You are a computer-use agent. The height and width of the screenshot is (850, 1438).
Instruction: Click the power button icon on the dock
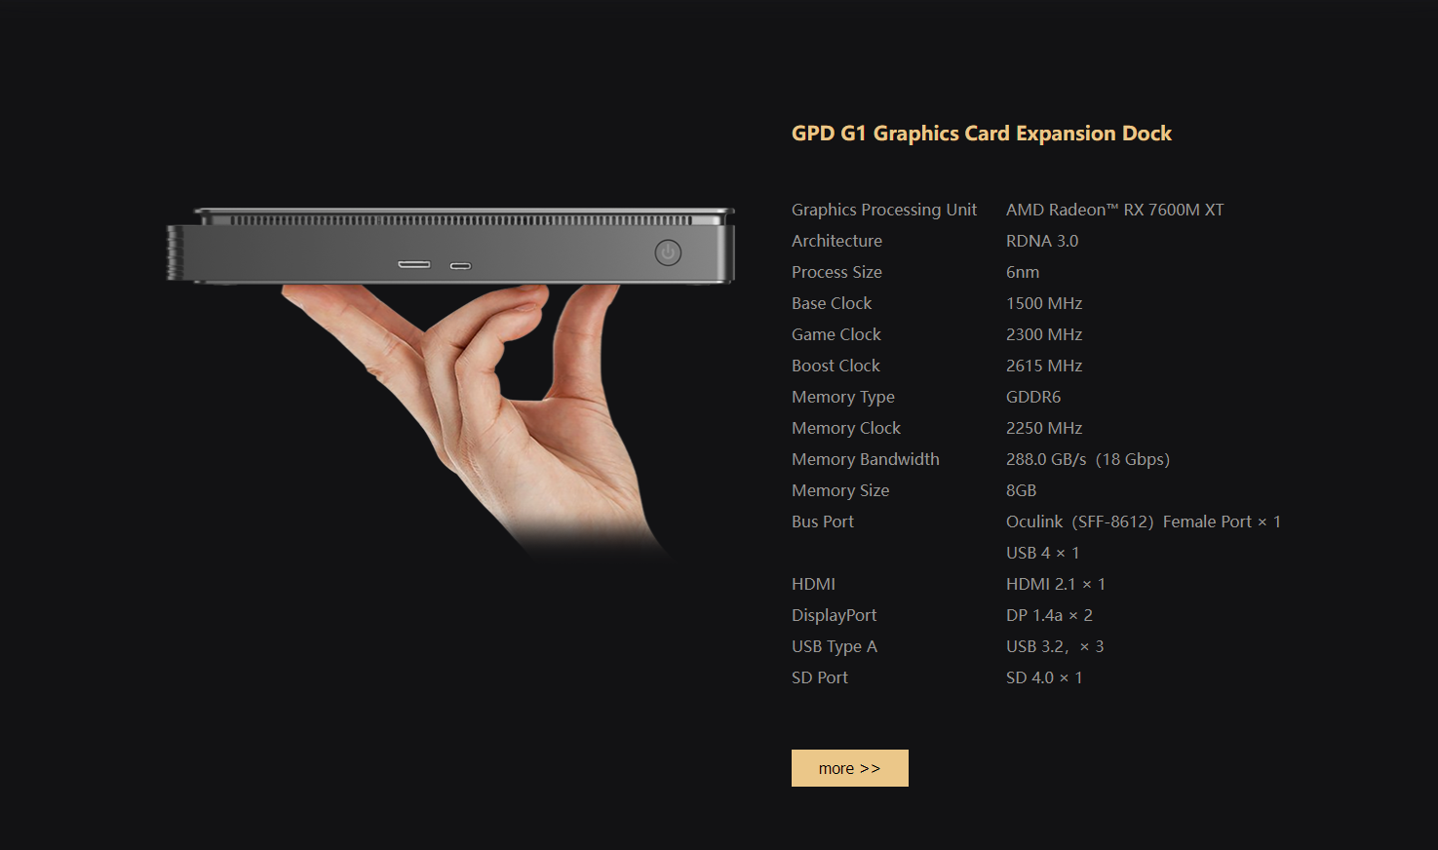668,253
